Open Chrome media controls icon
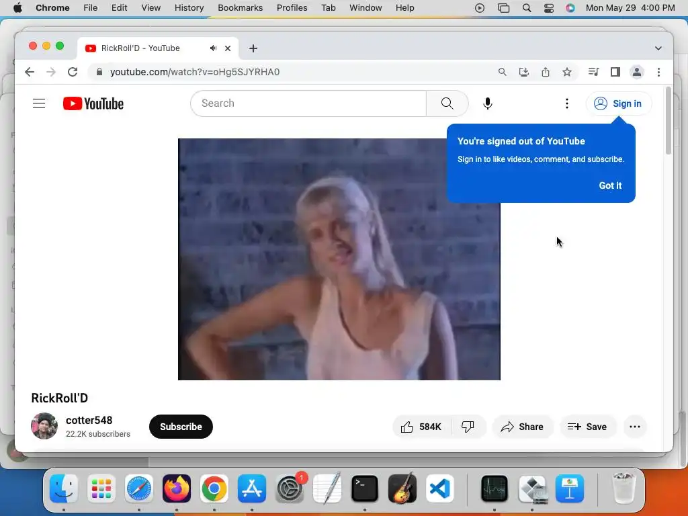688x516 pixels. [594, 72]
